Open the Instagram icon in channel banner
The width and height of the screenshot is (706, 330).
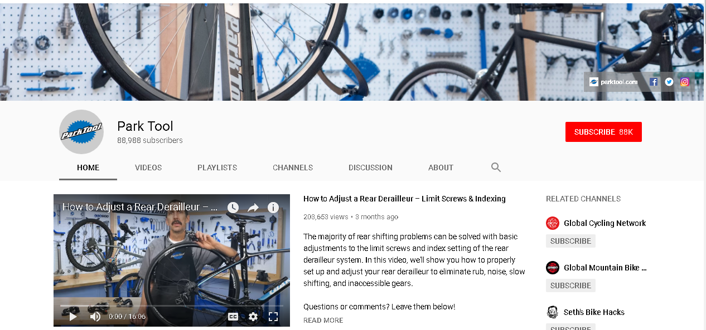685,82
